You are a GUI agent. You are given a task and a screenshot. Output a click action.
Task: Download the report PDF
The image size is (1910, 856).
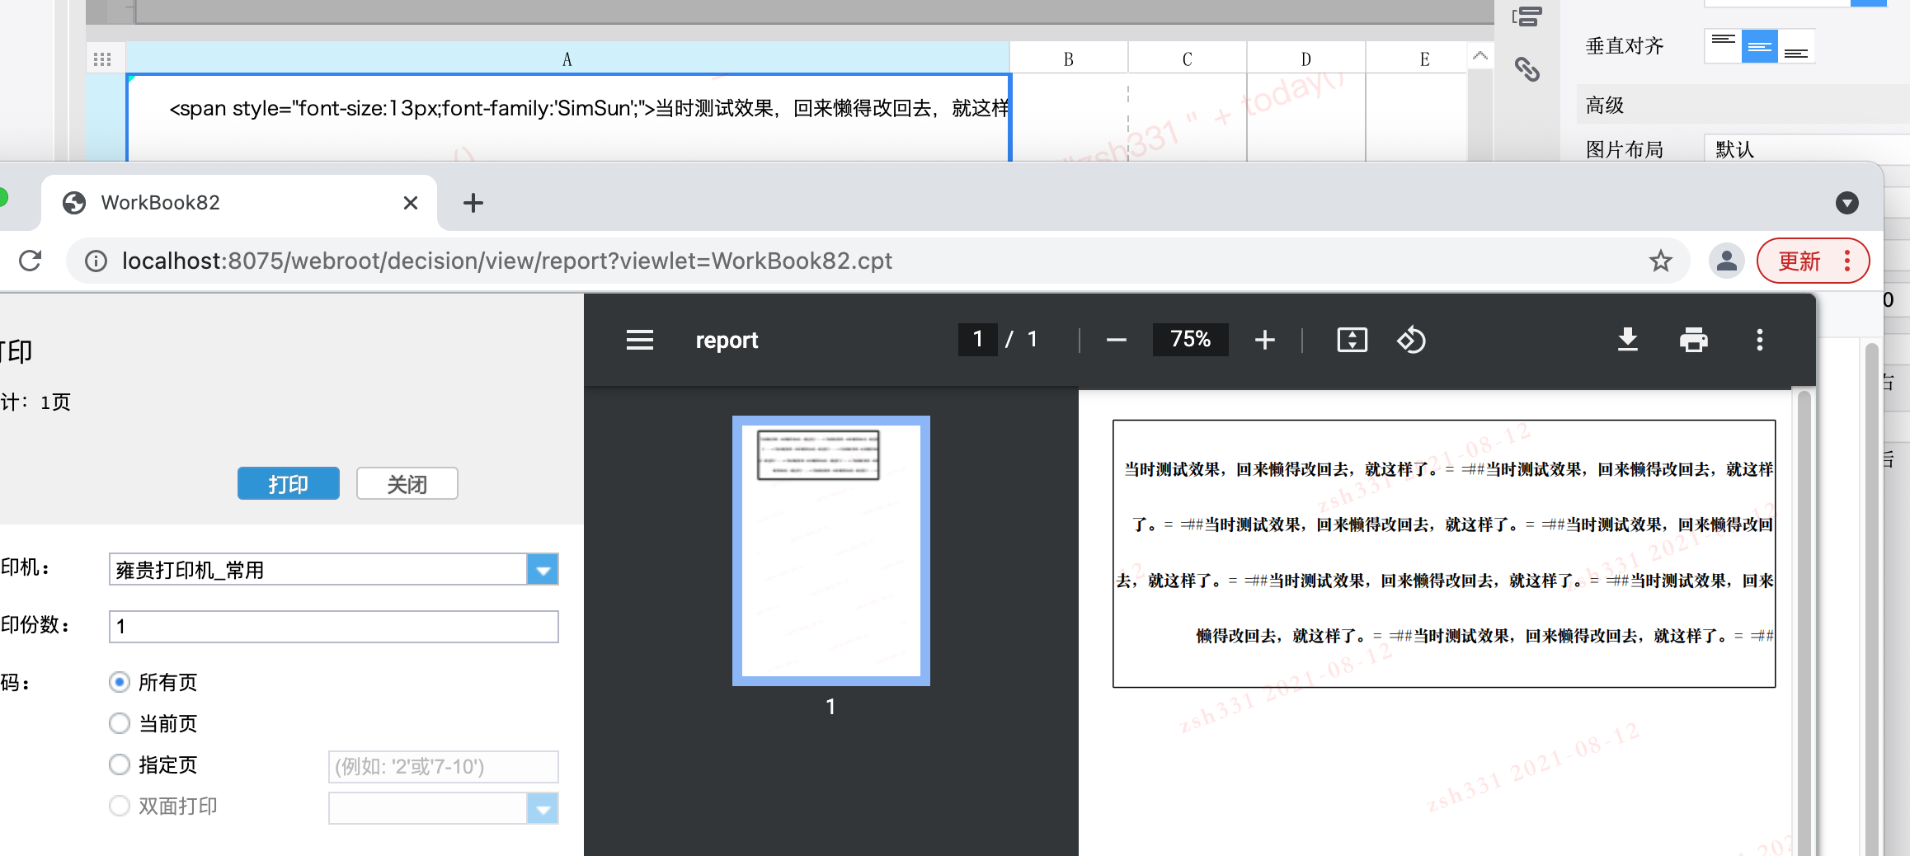(x=1627, y=340)
